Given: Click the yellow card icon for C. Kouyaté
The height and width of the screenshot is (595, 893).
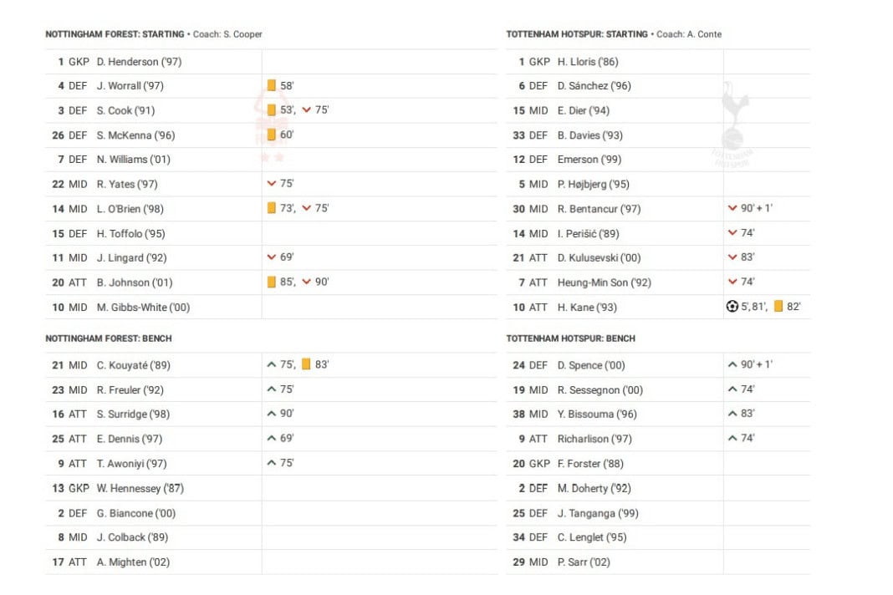Looking at the screenshot, I should [306, 364].
